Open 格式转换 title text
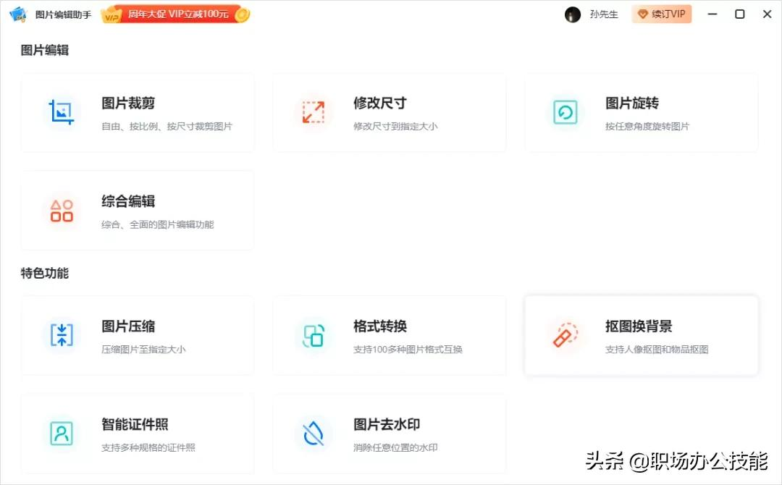This screenshot has height=485, width=782. pos(380,326)
